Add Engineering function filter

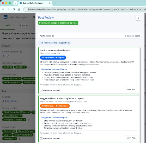10,101
